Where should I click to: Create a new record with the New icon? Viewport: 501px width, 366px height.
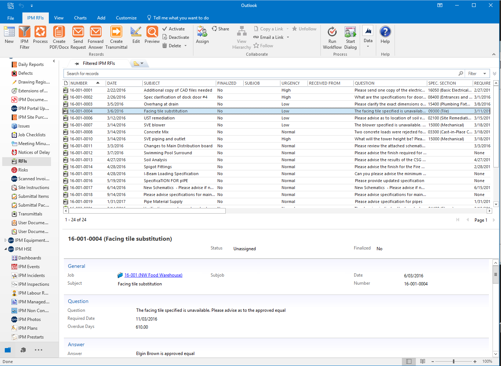[9, 35]
